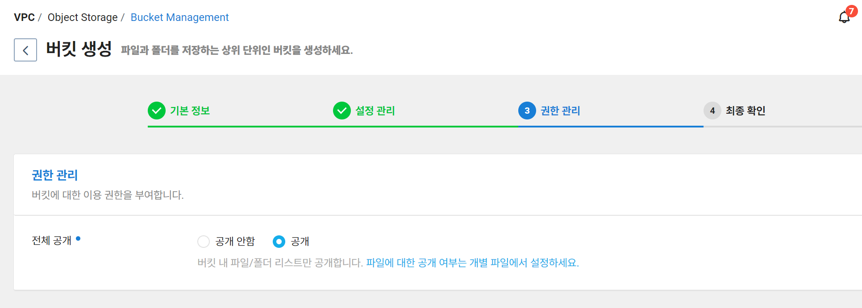Open the 기본 정보 step
Image resolution: width=862 pixels, height=308 pixels.
tap(191, 111)
